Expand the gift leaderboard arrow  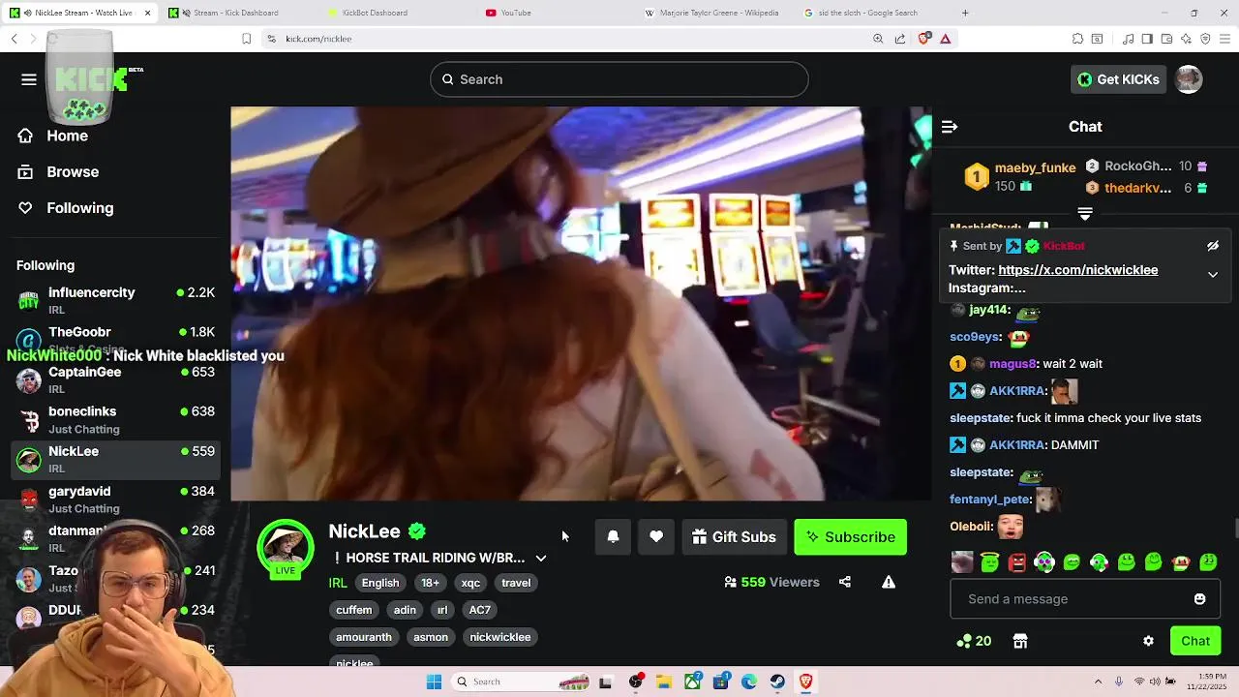coord(1085,213)
